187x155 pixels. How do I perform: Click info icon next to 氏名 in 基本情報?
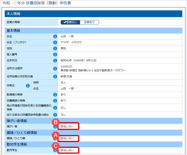55,36
